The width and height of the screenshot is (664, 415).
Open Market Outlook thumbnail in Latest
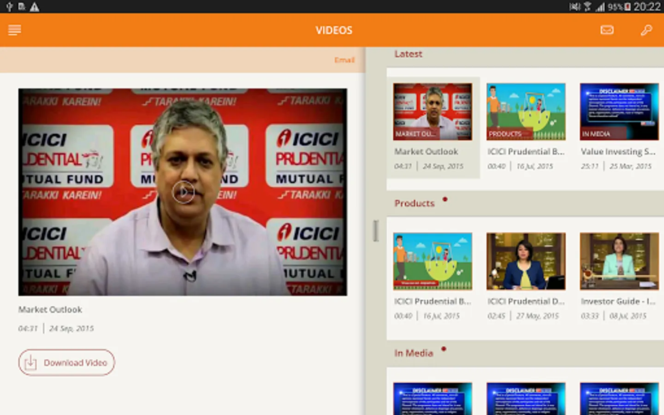[433, 112]
